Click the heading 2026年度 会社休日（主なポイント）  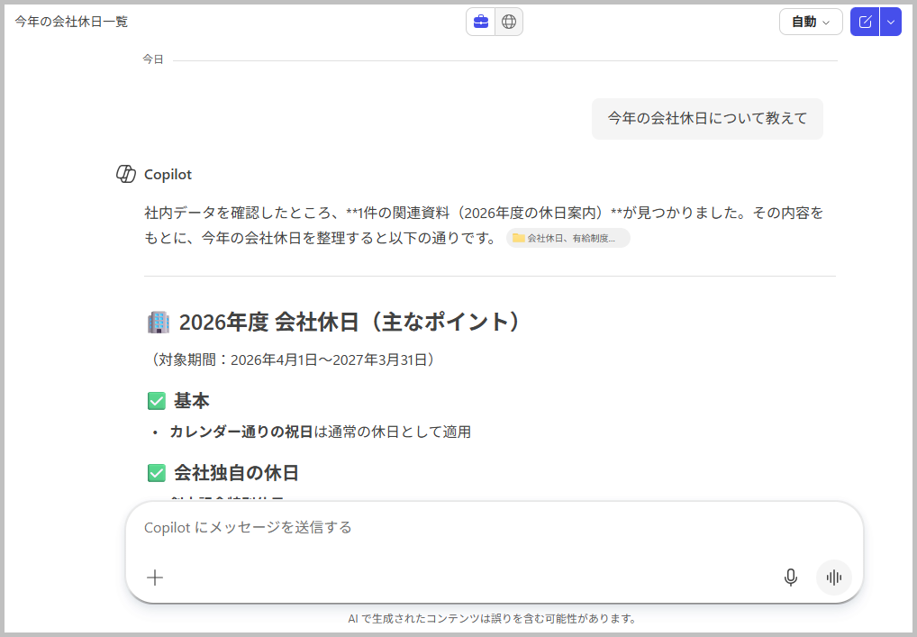(x=349, y=323)
